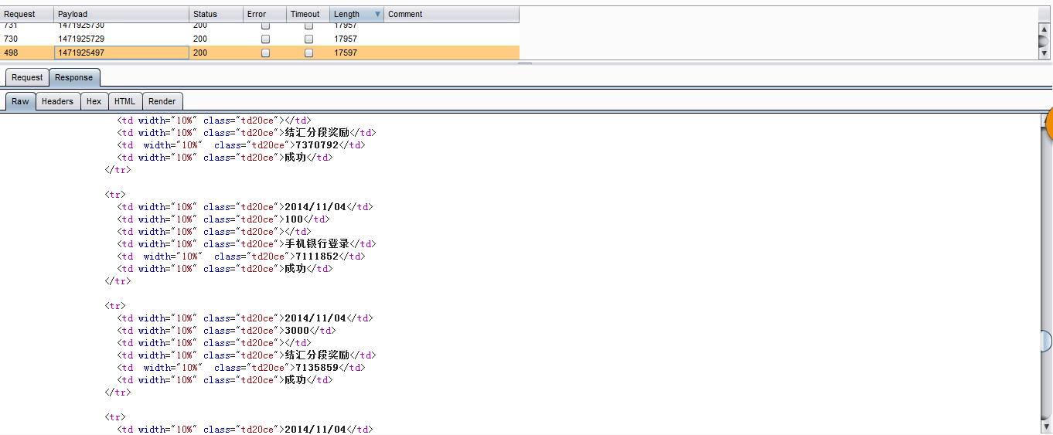The width and height of the screenshot is (1053, 435).
Task: Toggle the Timeout checkbox in row 498
Action: [308, 53]
